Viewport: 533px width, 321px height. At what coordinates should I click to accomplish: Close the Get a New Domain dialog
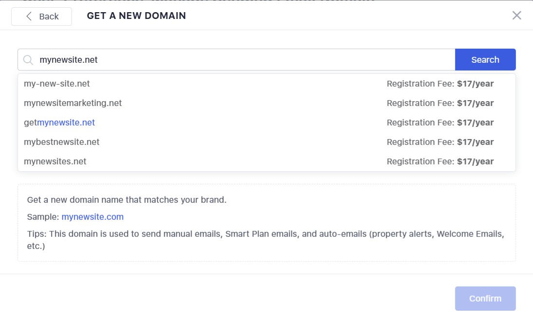point(516,16)
